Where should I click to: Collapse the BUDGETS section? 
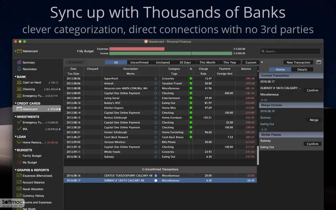15,150
